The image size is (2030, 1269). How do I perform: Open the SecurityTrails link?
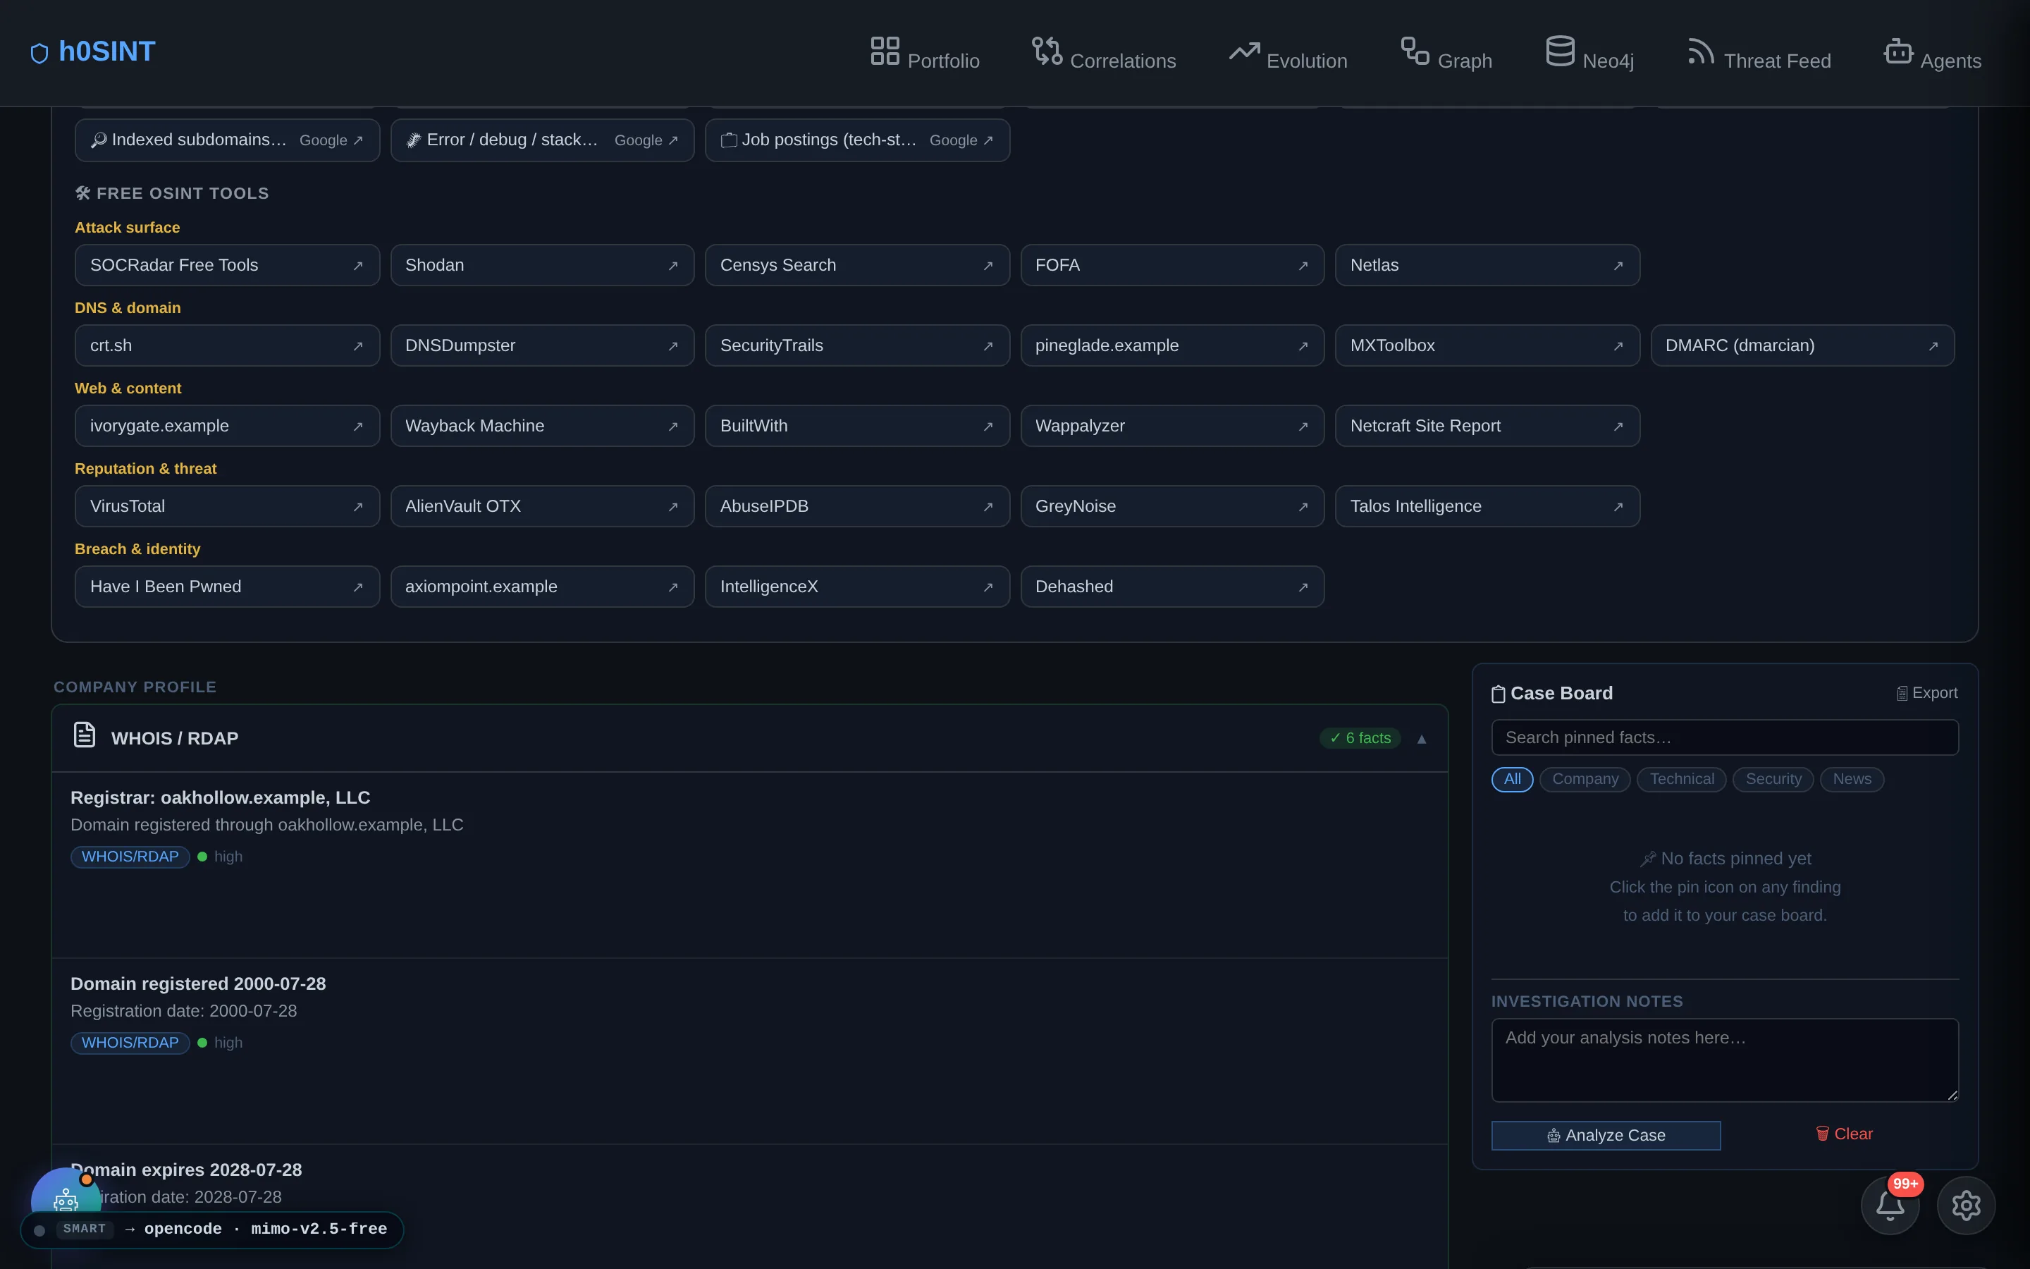(857, 345)
